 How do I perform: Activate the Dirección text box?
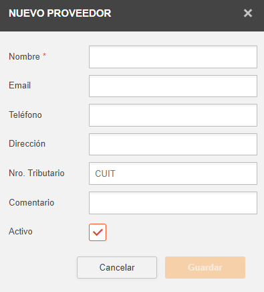(x=173, y=145)
